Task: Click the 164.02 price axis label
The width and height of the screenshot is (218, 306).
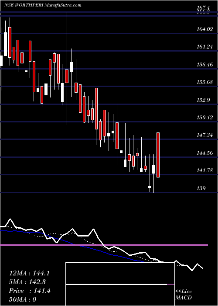Action: click(x=205, y=29)
